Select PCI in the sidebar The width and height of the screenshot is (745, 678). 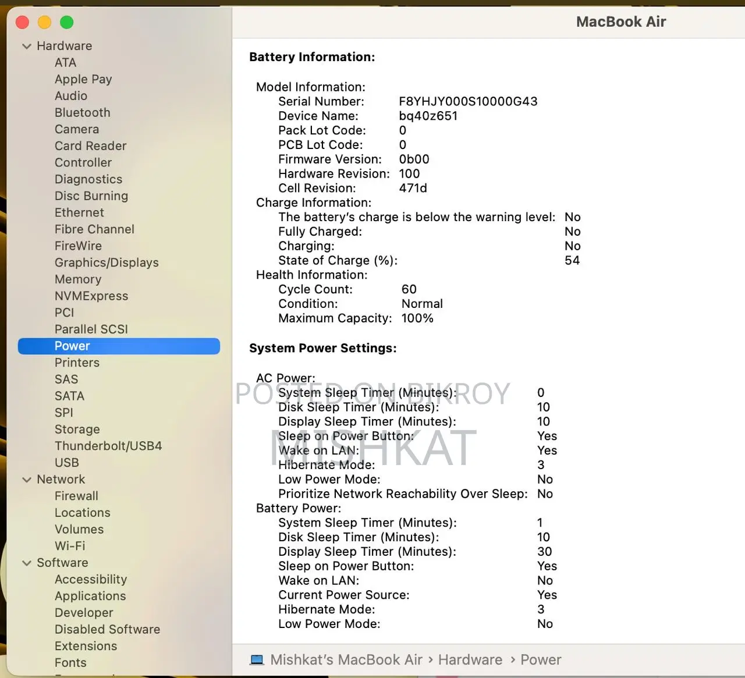65,313
